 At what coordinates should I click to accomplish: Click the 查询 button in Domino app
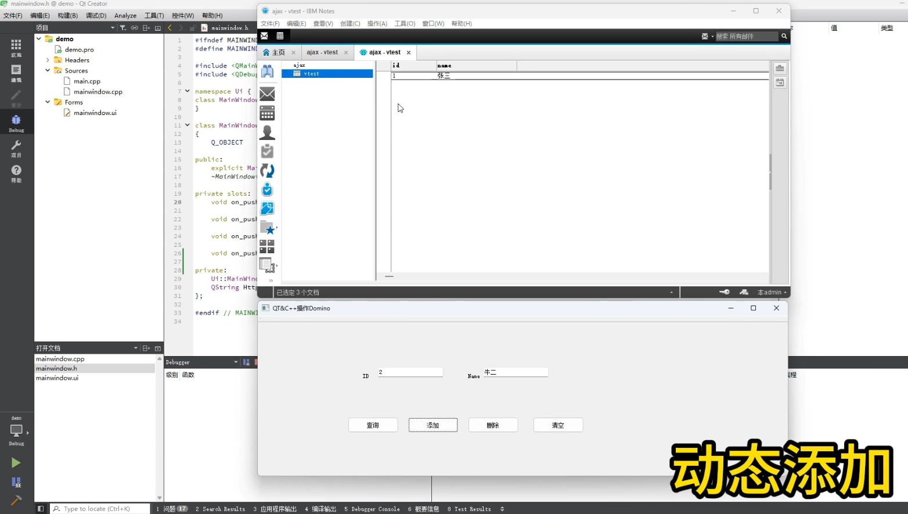(x=373, y=425)
